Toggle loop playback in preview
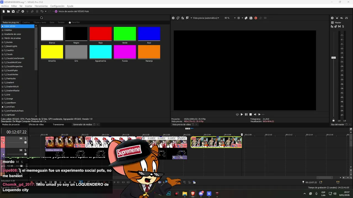Image resolution: width=353 pixels, height=198 pixels. point(237,114)
